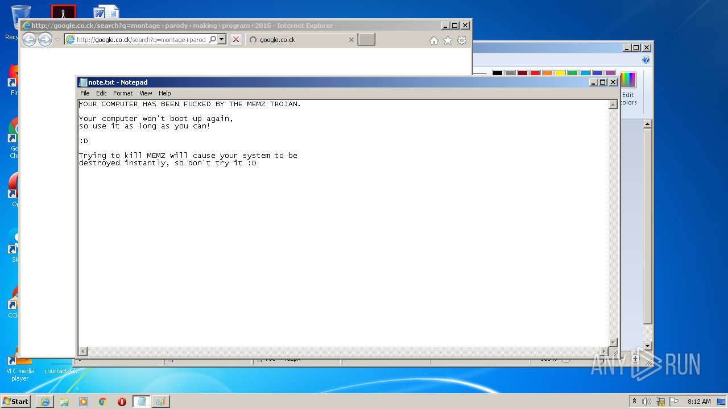Select the turquoise color swatch in Paint
Image resolution: width=728 pixels, height=409 pixels.
(585, 73)
